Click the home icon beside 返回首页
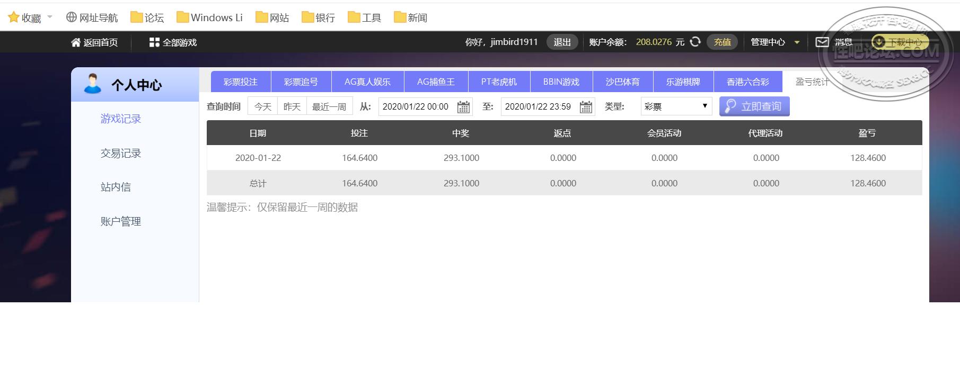The height and width of the screenshot is (369, 960). 76,42
